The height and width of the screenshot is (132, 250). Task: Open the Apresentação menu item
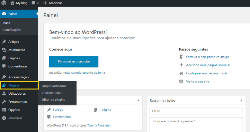point(19,77)
